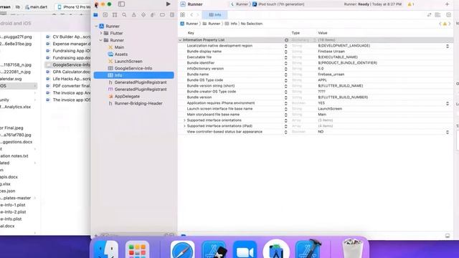Viewport: 459px width, 258px height.
Task: Open the Find navigator magnifier icon
Action: [x=124, y=15]
